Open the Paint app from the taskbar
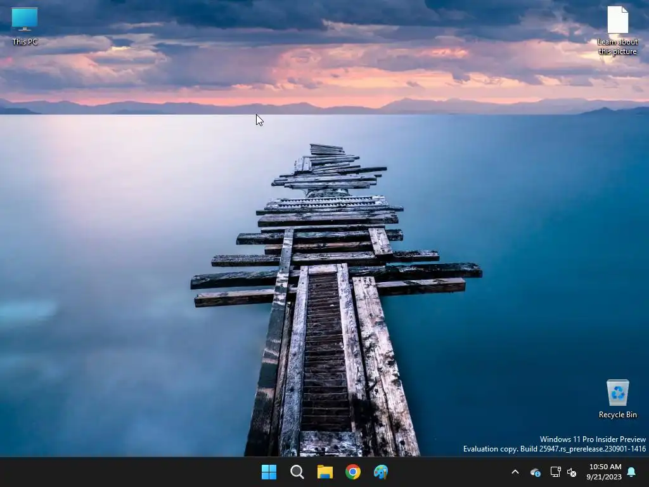The width and height of the screenshot is (649, 487). click(381, 472)
